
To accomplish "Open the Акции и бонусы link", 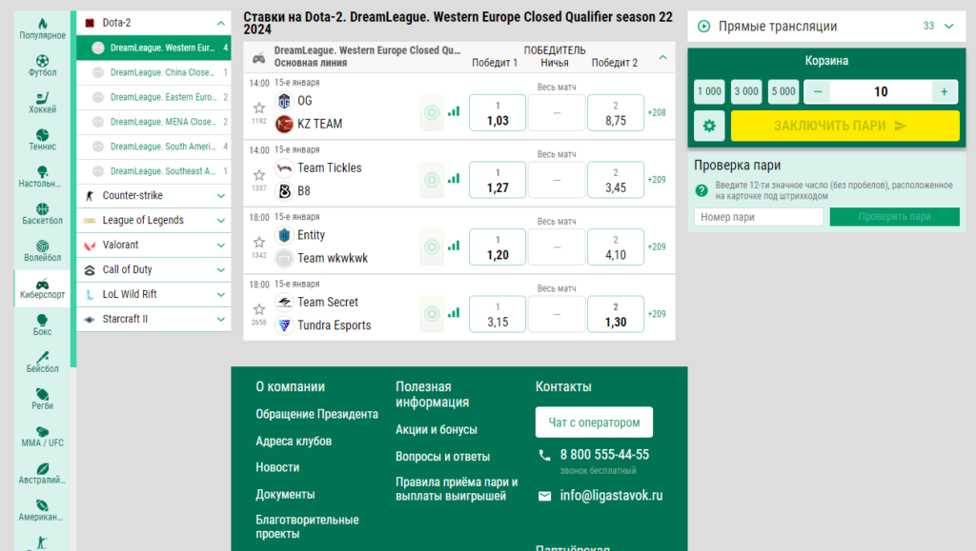I will coord(437,430).
